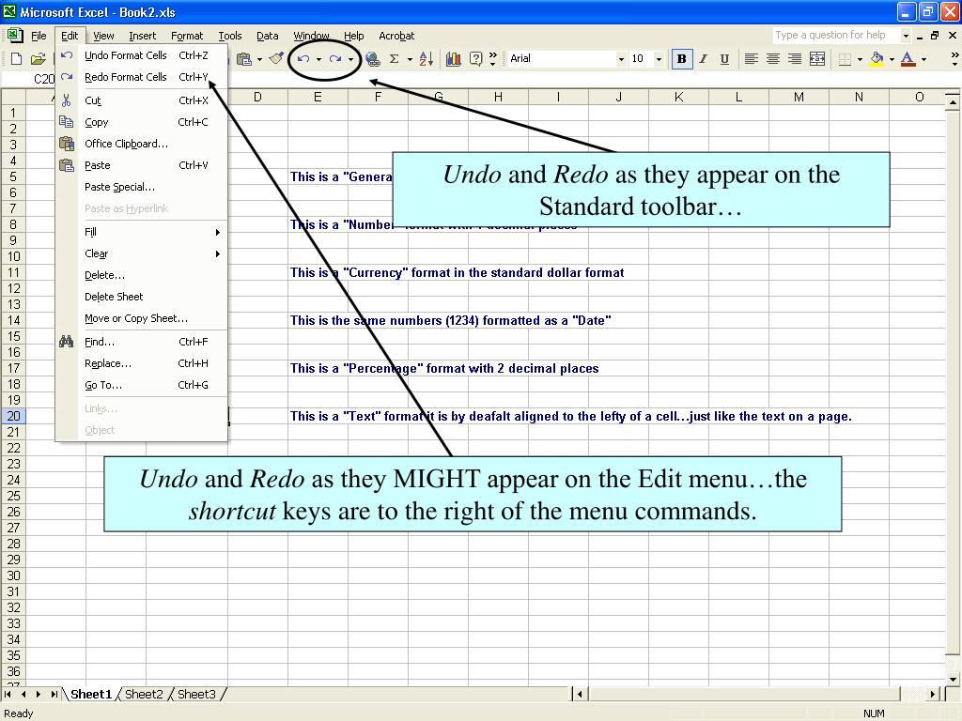The width and height of the screenshot is (962, 721).
Task: Click the Borders icon on Formatting toolbar
Action: tap(845, 59)
